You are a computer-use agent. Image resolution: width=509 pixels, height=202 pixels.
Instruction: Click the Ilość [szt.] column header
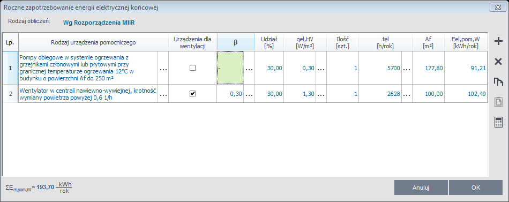point(342,42)
